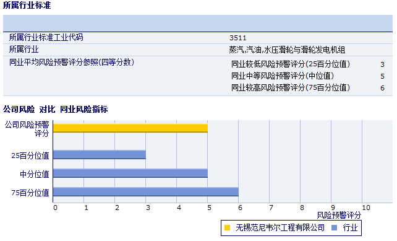Click the 同业中等风险预警评分(中位值) label
This screenshot has height=241, width=397.
[283, 76]
